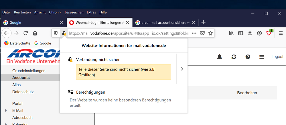Select Portal in settings sidebar
The height and width of the screenshot is (125, 286).
17,104
